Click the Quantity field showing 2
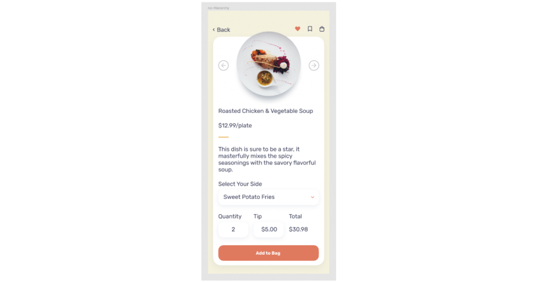This screenshot has width=537, height=282. pyautogui.click(x=233, y=229)
